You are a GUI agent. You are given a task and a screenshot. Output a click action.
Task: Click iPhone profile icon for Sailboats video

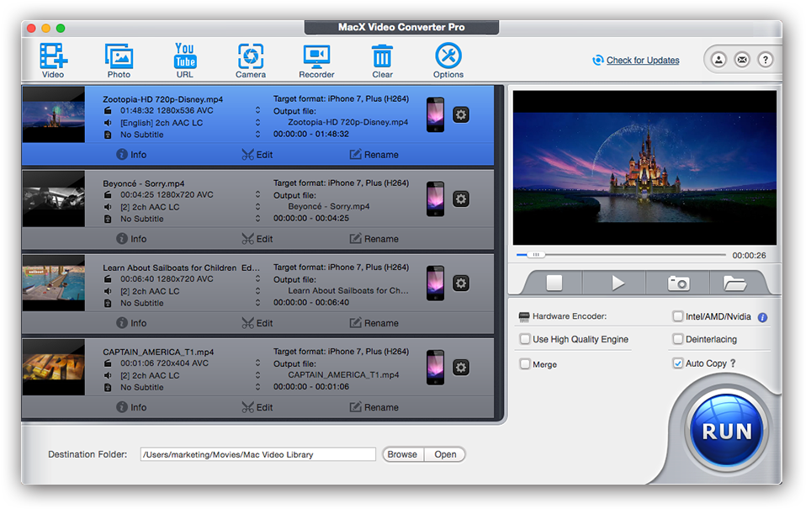point(435,284)
